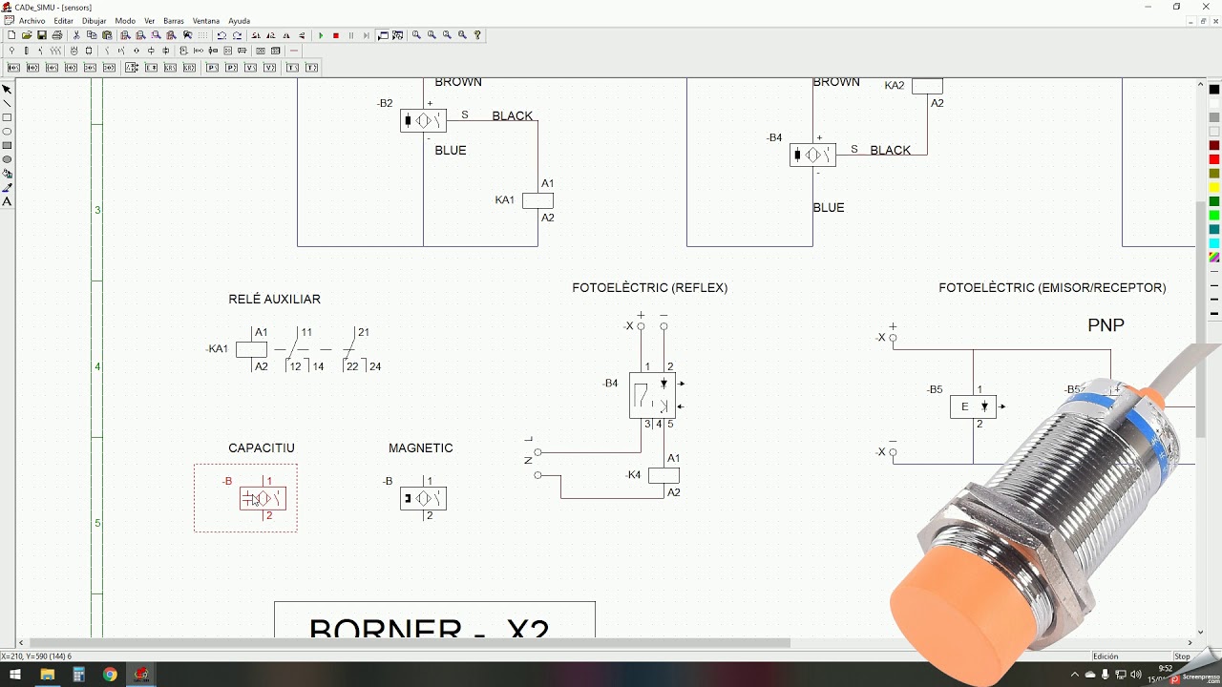
Task: Redo the last undone action
Action: [237, 35]
